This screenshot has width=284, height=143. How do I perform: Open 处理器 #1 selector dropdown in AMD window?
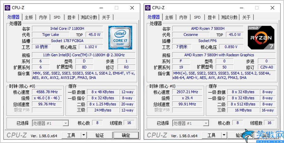pyautogui.click(x=191, y=123)
